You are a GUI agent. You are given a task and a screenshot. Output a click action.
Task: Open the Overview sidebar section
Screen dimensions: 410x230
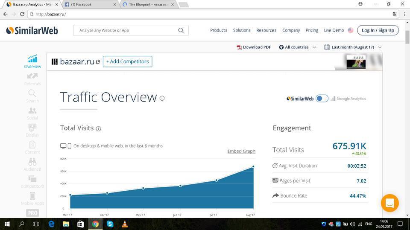[32, 61]
